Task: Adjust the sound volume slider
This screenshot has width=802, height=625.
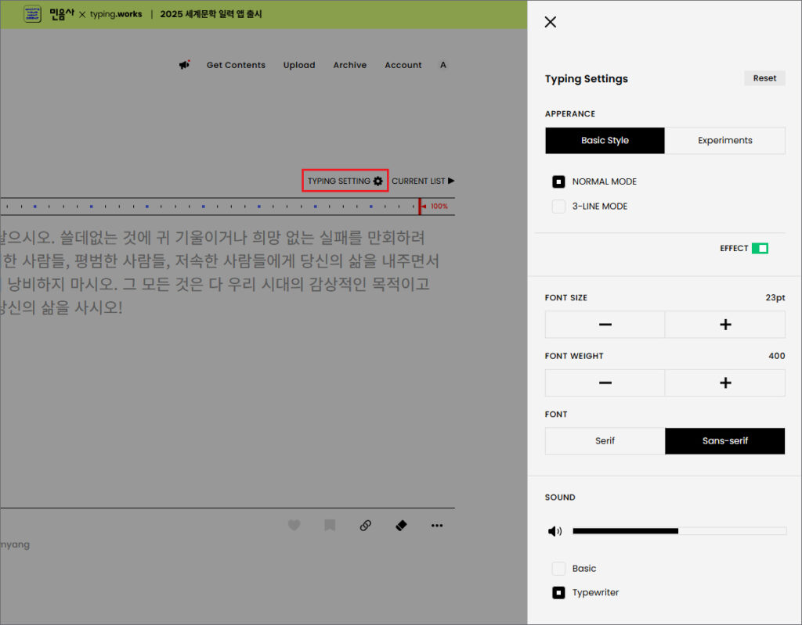Action: [x=678, y=531]
